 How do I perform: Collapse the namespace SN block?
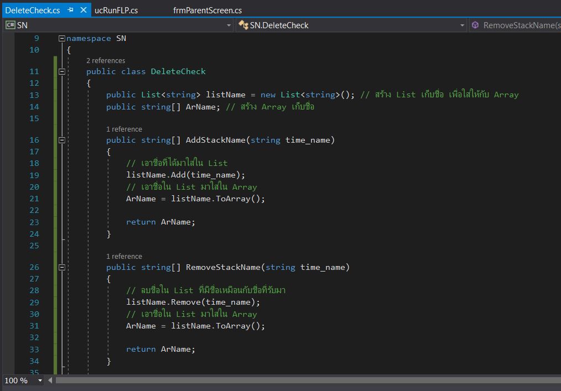coord(62,38)
